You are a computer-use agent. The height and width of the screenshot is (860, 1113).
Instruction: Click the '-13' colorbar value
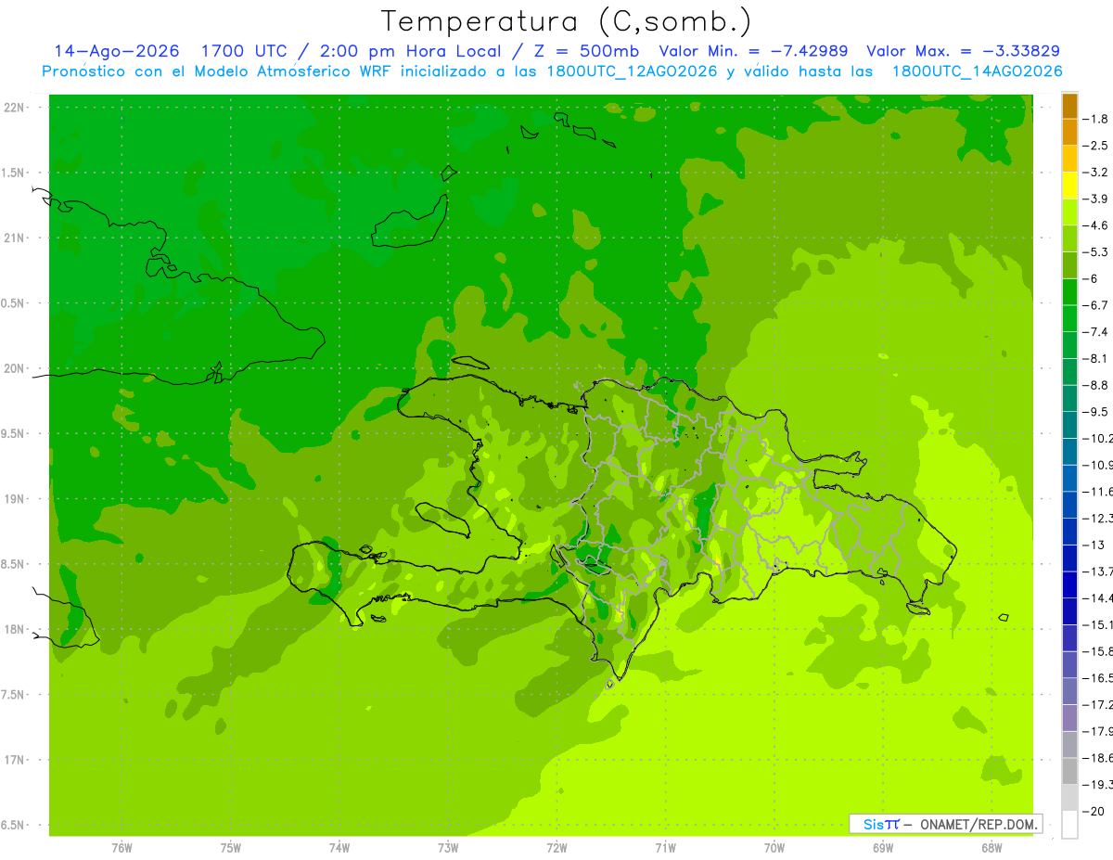click(1094, 545)
